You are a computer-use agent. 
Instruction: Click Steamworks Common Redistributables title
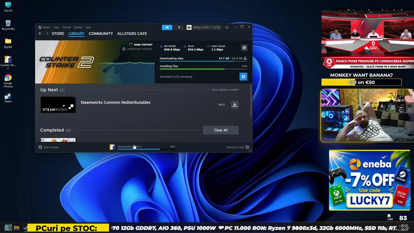point(115,102)
